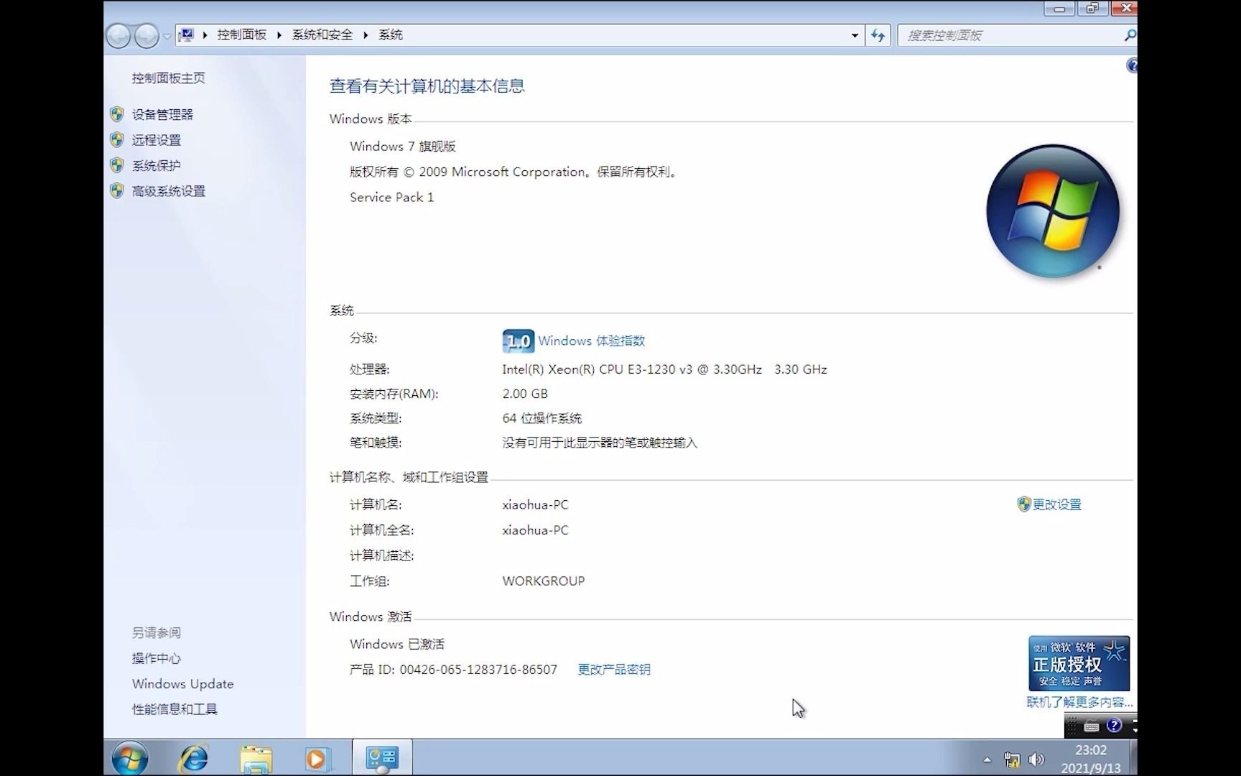Click 更改设置 for computer name

point(1057,505)
